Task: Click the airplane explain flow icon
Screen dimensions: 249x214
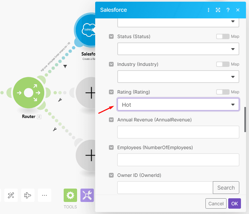Action: (x=28, y=196)
